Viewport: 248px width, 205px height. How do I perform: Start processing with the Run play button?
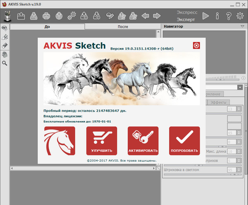[x=205, y=16]
